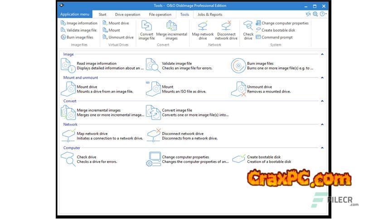
Task: Collapse the Convert section
Action: click(322, 101)
